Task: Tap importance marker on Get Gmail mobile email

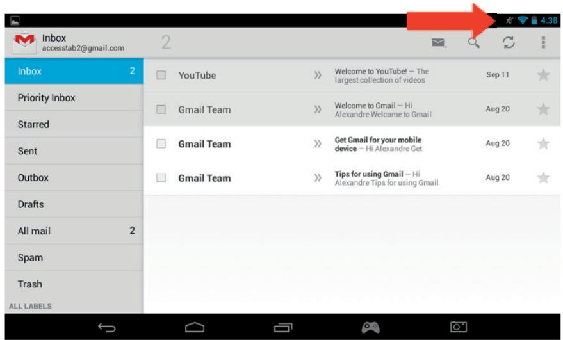Action: point(318,143)
